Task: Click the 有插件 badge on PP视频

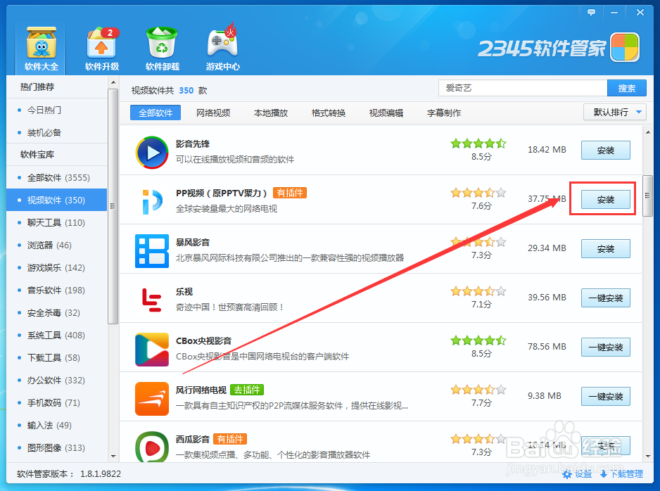Action: pos(290,193)
